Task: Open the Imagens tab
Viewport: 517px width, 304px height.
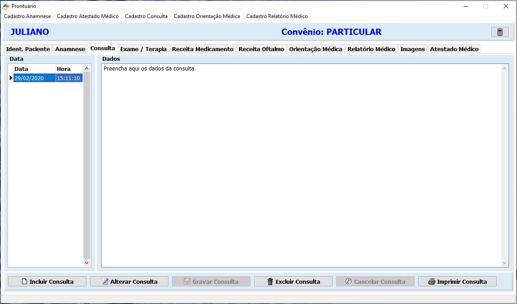Action: (412, 49)
